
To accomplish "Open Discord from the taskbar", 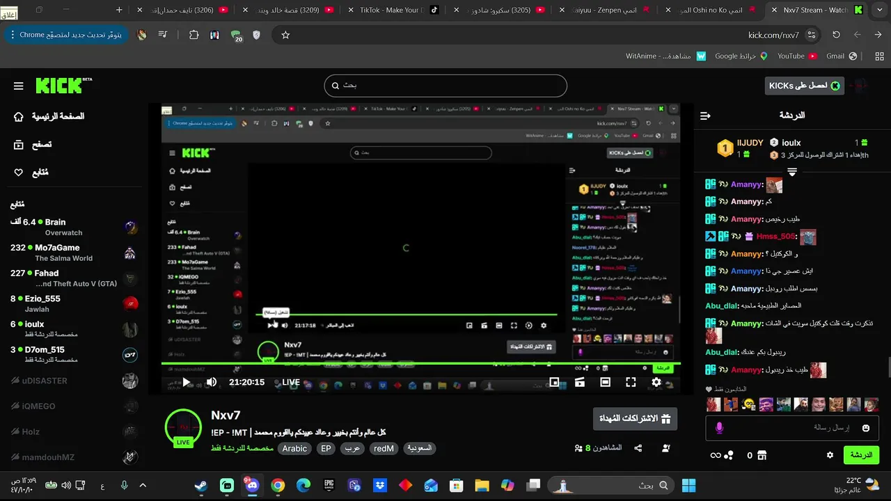I will [252, 486].
